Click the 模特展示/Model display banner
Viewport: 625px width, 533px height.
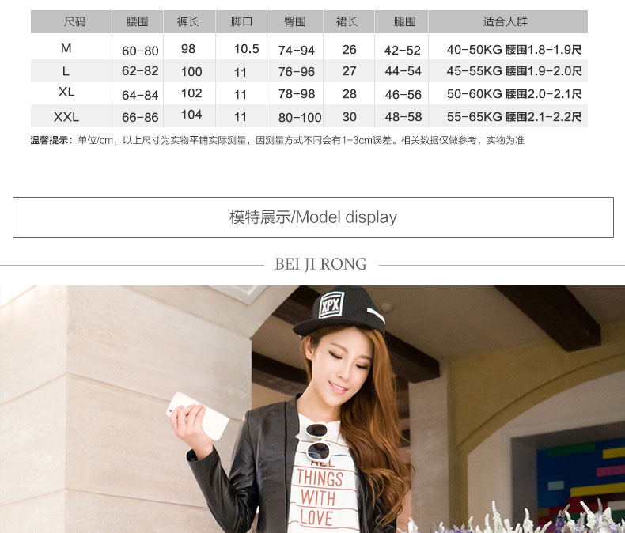coord(313,217)
